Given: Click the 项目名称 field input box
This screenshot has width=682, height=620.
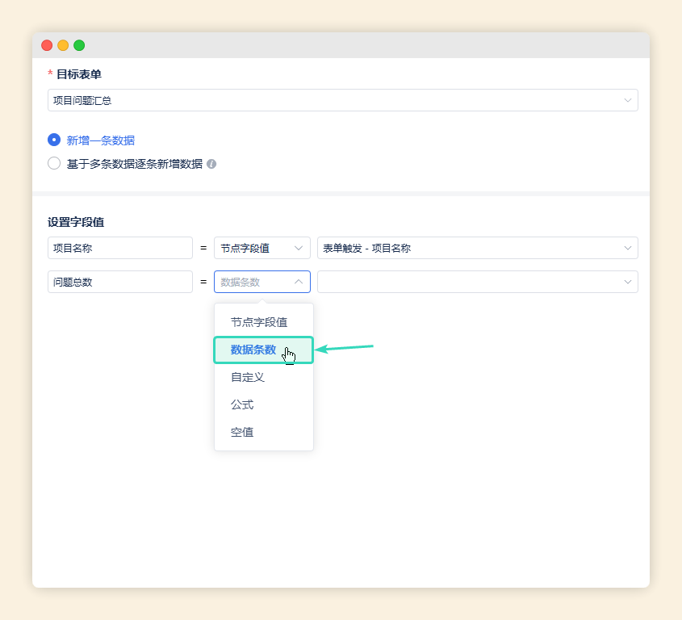Looking at the screenshot, I should pyautogui.click(x=119, y=248).
